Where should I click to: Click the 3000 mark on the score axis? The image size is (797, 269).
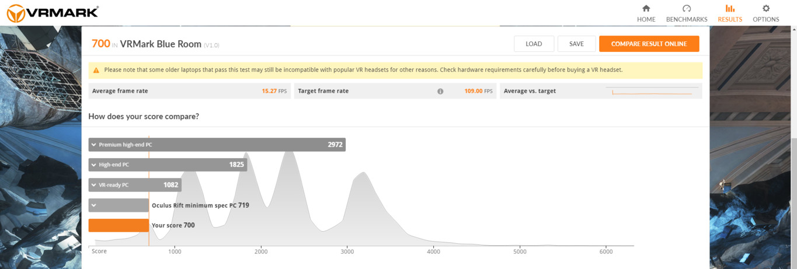(347, 251)
